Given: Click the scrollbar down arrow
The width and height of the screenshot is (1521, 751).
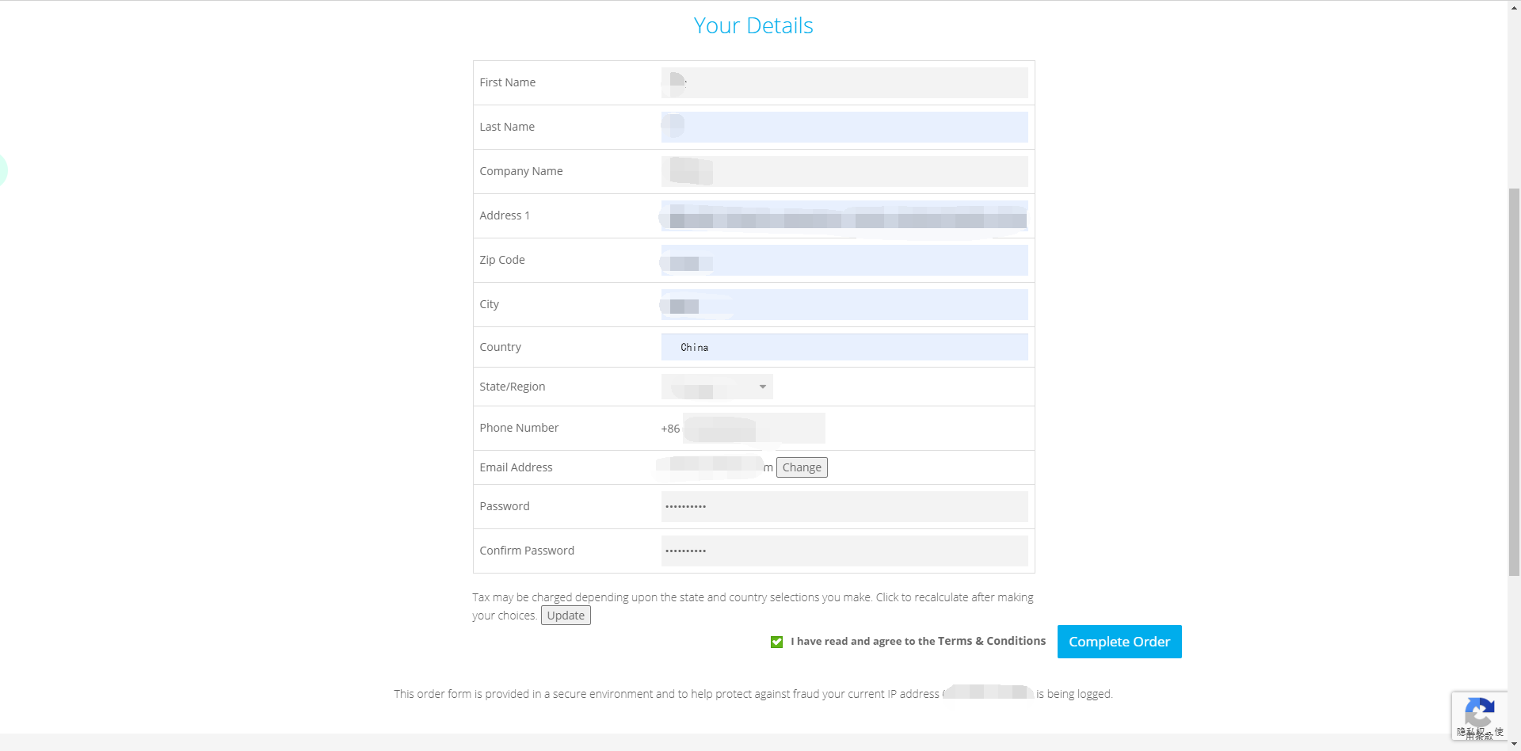Looking at the screenshot, I should pyautogui.click(x=1514, y=745).
